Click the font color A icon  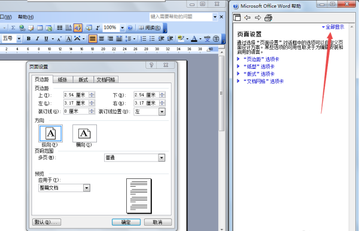coord(194,39)
